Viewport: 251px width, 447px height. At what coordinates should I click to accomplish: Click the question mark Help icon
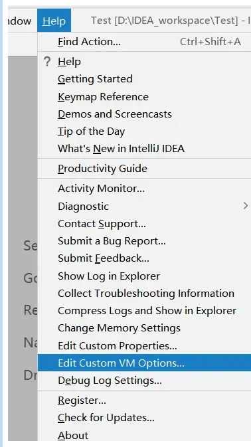point(47,62)
